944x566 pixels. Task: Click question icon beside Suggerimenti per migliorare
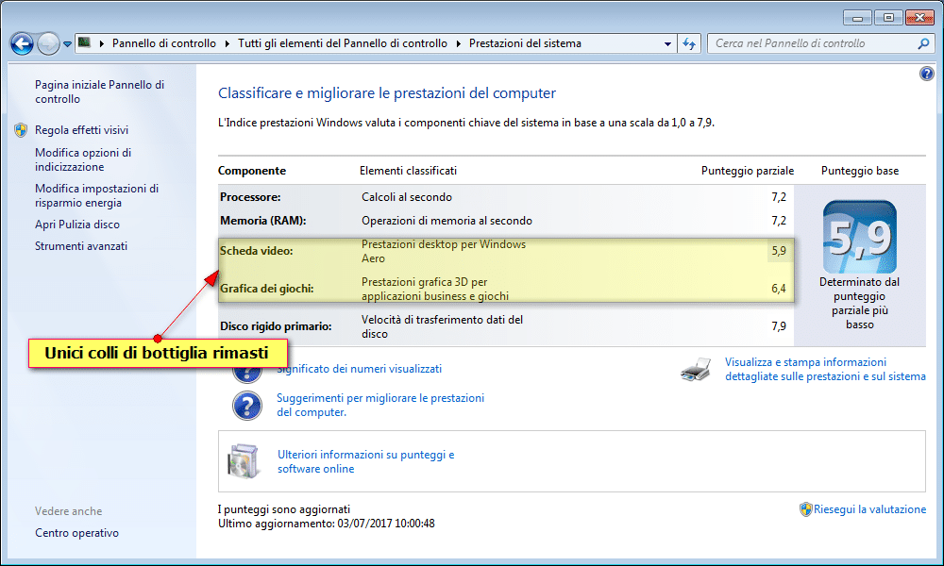[246, 405]
